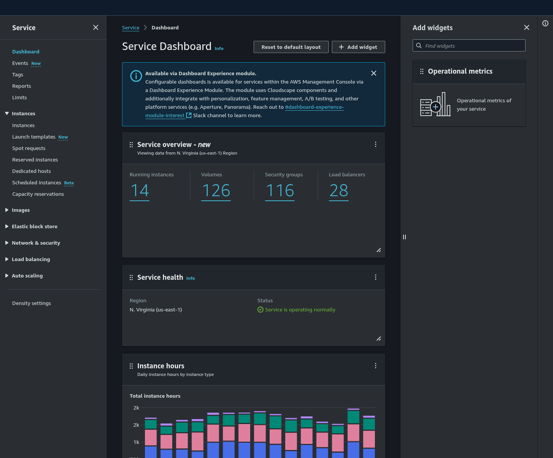This screenshot has height=458, width=553.
Task: Click the split panel resize slider handle
Action: (x=404, y=237)
